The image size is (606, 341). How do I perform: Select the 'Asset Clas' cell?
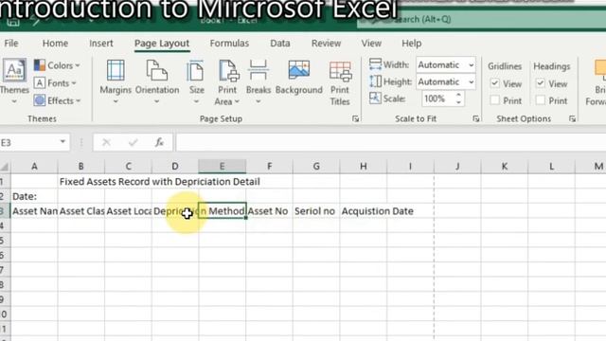pos(81,211)
